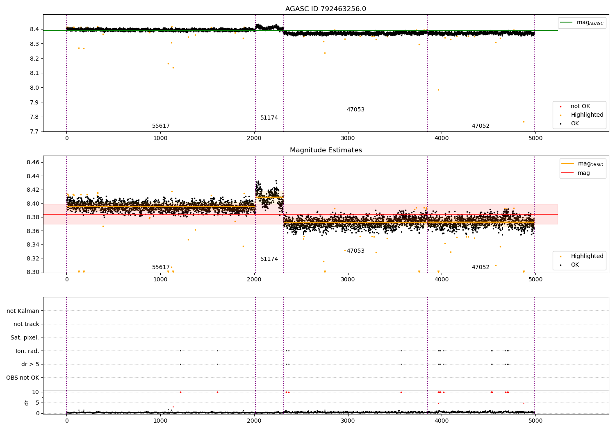Click obsid label 51174 in Magnitude Estimates plot
615x430 pixels.
point(269,259)
